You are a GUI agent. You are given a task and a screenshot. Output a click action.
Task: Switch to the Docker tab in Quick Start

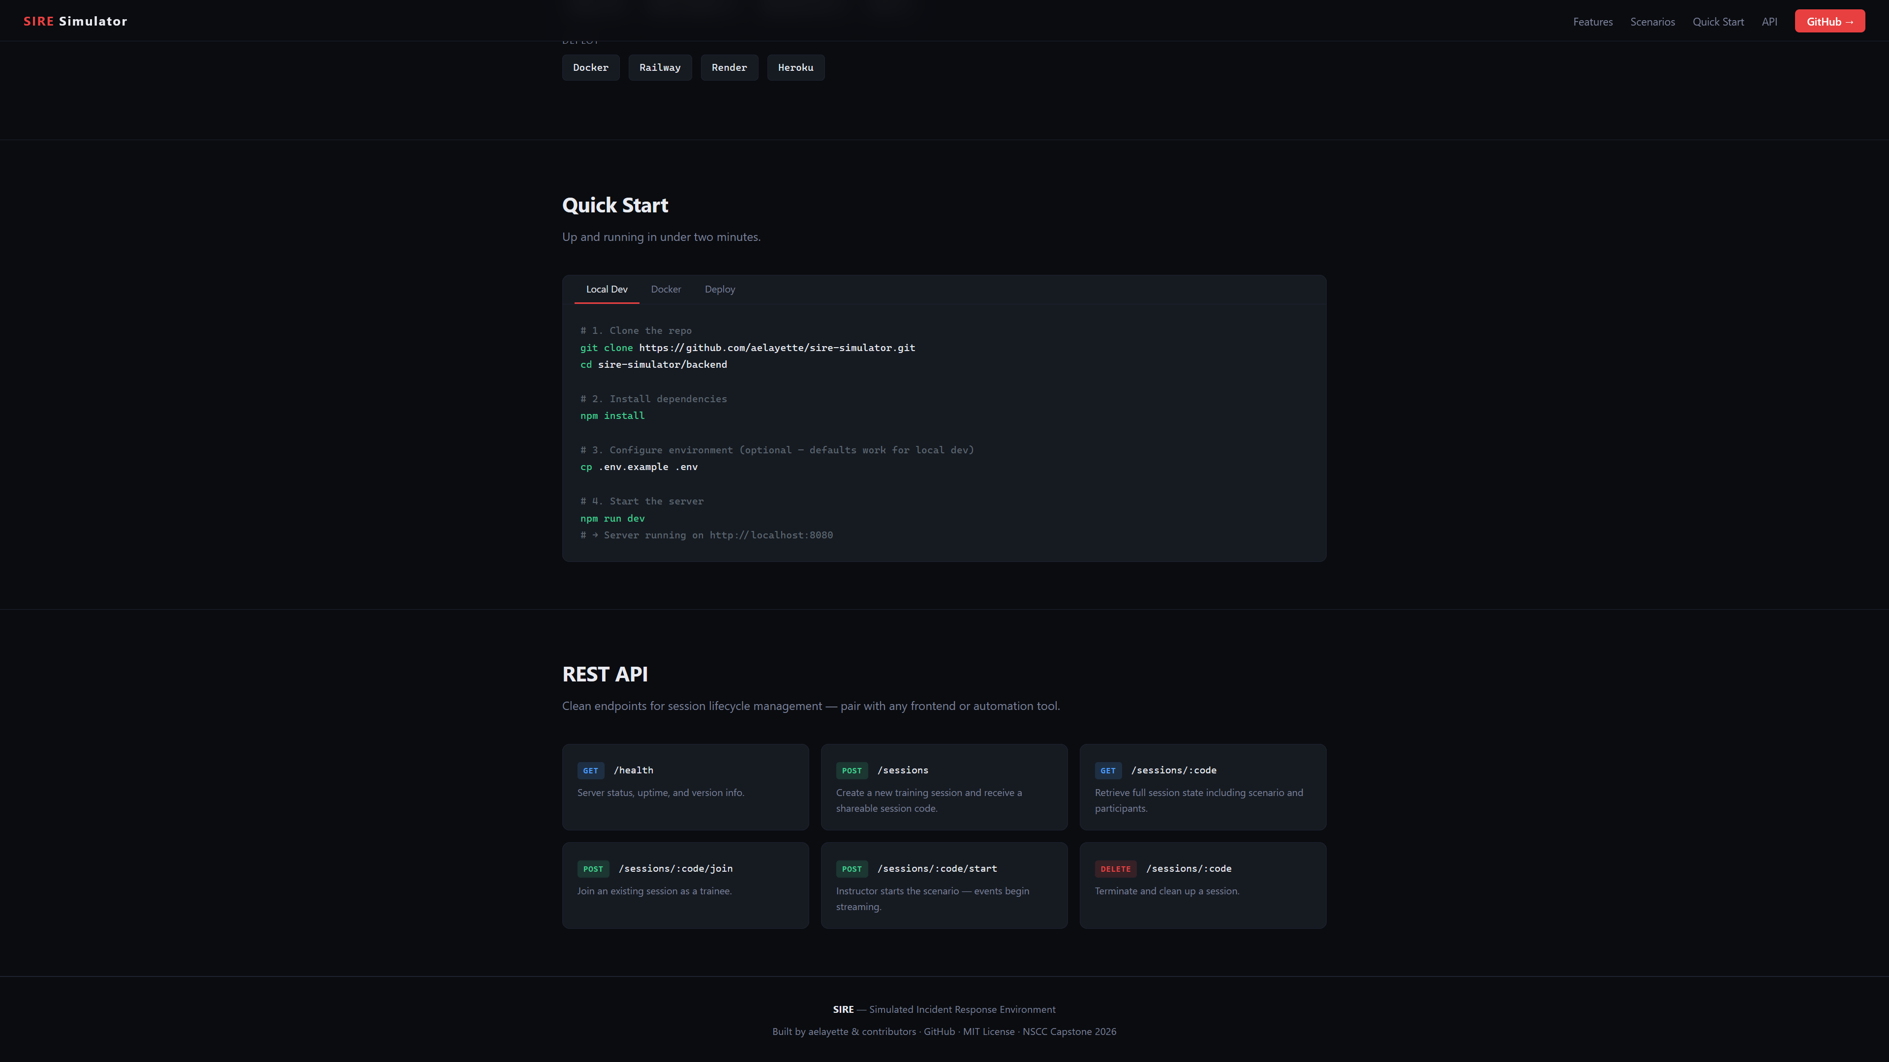tap(665, 289)
